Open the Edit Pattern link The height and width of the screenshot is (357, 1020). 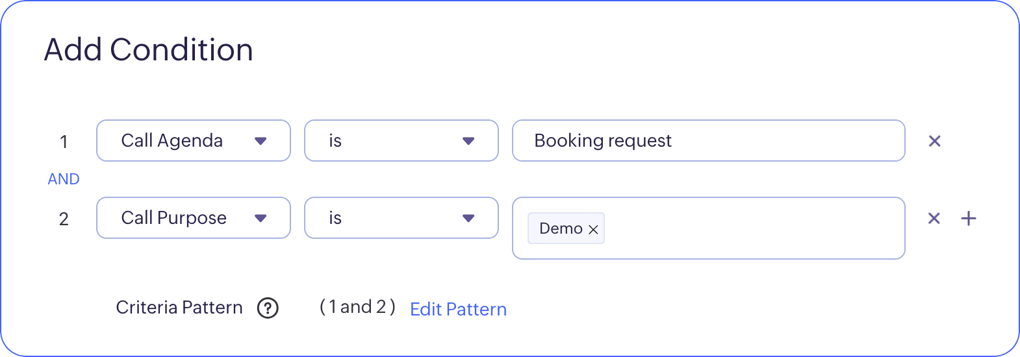click(x=458, y=309)
